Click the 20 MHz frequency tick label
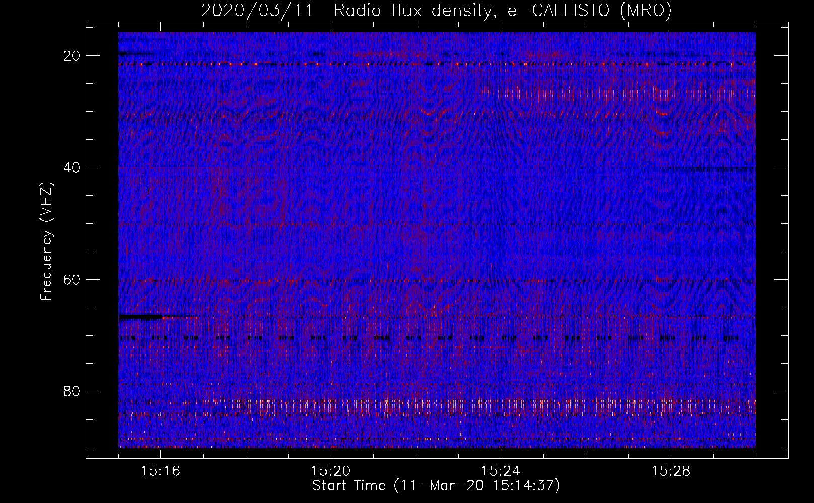The image size is (814, 503). point(72,56)
